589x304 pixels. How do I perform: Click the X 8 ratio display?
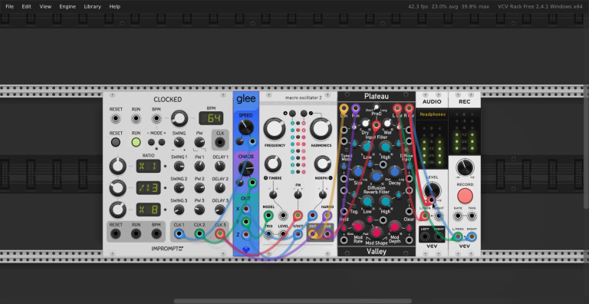(148, 210)
